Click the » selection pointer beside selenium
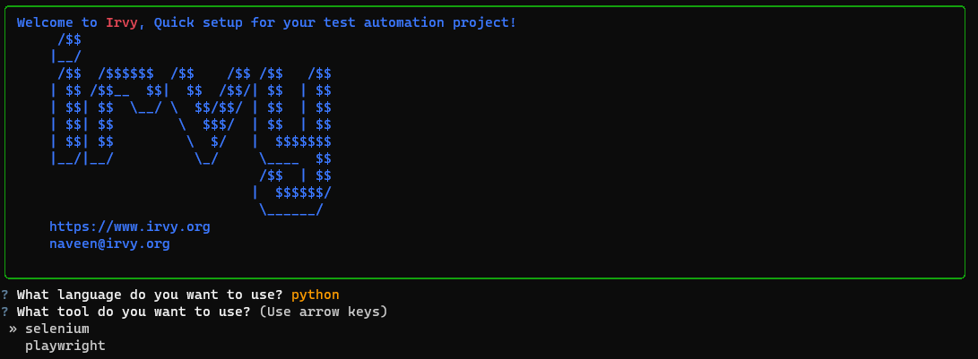978x359 pixels. coord(13,329)
